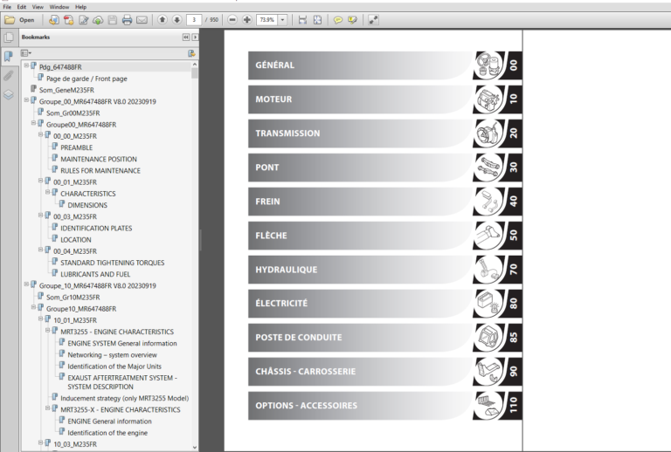Go to next page with down arrow
This screenshot has height=452, width=671.
click(176, 20)
